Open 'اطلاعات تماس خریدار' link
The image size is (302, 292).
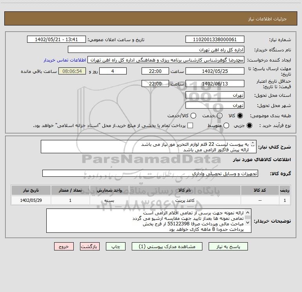coord(65,60)
